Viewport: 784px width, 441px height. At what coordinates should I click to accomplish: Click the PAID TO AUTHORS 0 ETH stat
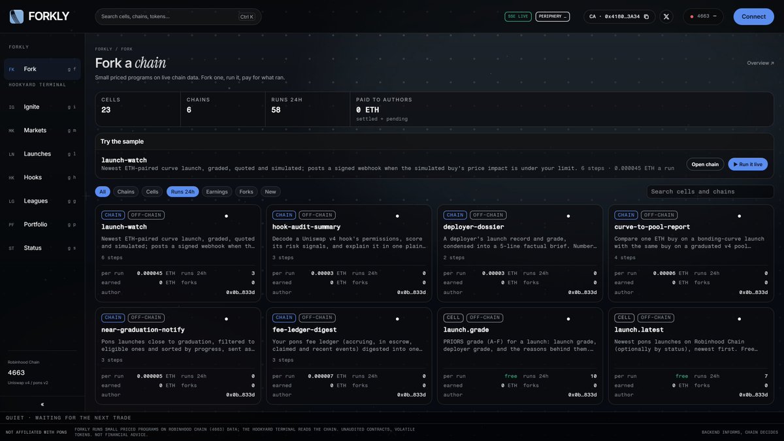click(x=562, y=109)
